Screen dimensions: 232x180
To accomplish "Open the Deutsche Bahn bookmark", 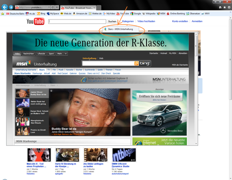I will click(15, 14).
